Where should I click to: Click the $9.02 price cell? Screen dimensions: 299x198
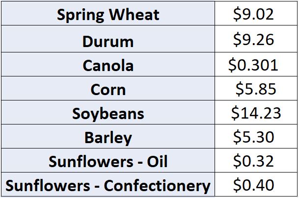tap(256, 13)
